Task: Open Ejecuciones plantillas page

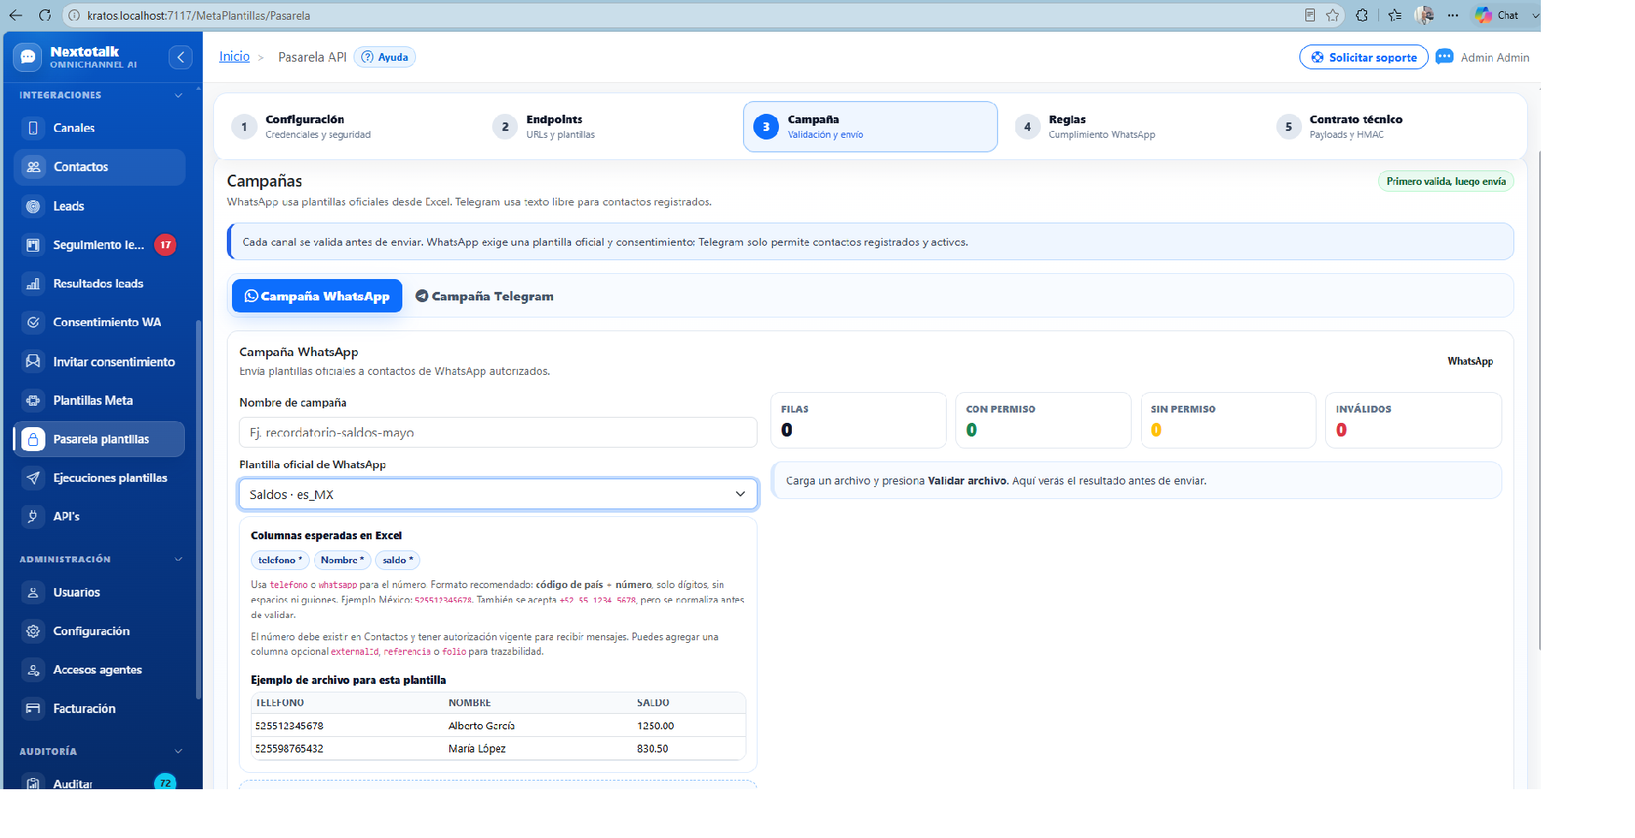Action: [99, 478]
